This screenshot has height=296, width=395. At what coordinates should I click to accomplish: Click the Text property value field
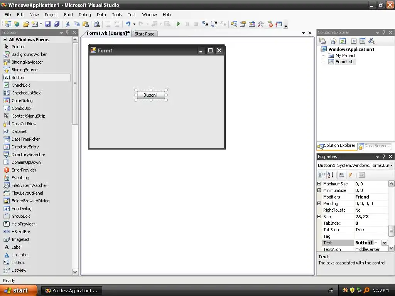368,243
